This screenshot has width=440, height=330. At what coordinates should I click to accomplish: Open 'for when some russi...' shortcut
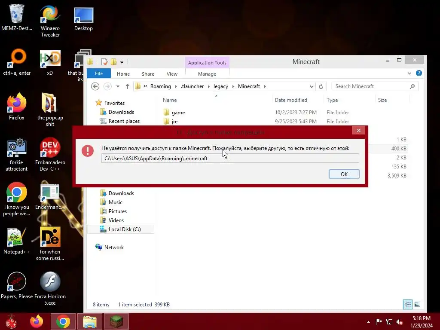50,244
